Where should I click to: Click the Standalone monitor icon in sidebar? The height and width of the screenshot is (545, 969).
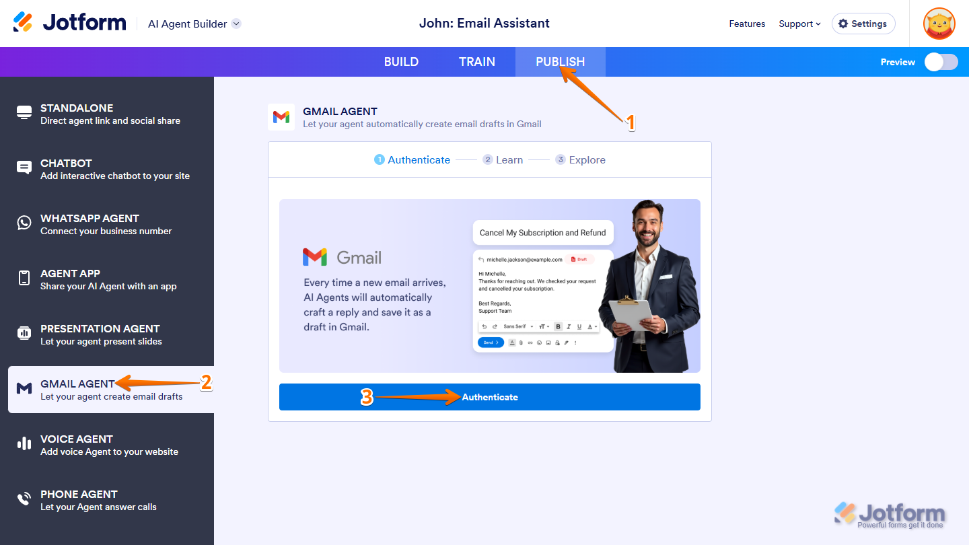24,112
